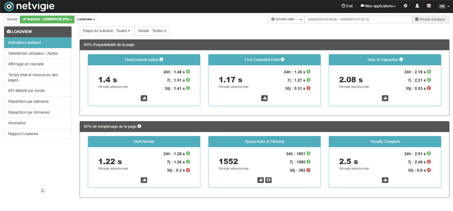Screen dimensions: 453x211
Task: Click the 1.22 s Start Render value
Action: click(x=110, y=161)
